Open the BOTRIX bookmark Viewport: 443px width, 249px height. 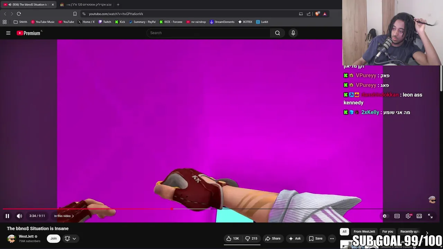tap(245, 22)
